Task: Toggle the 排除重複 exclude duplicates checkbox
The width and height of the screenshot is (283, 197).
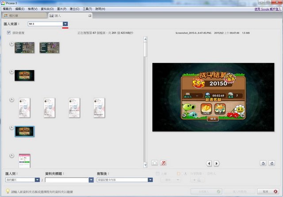Action: click(9, 33)
